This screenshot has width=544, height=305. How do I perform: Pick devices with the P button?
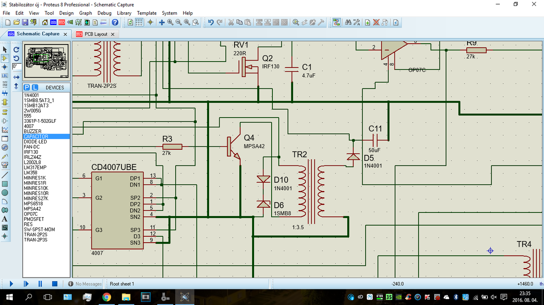27,87
